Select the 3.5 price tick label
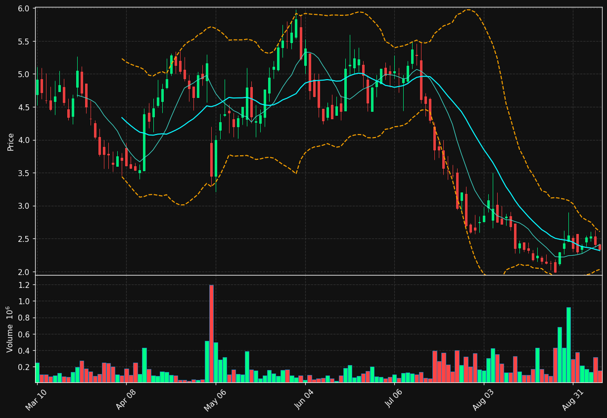This screenshot has height=418, width=607. [24, 173]
